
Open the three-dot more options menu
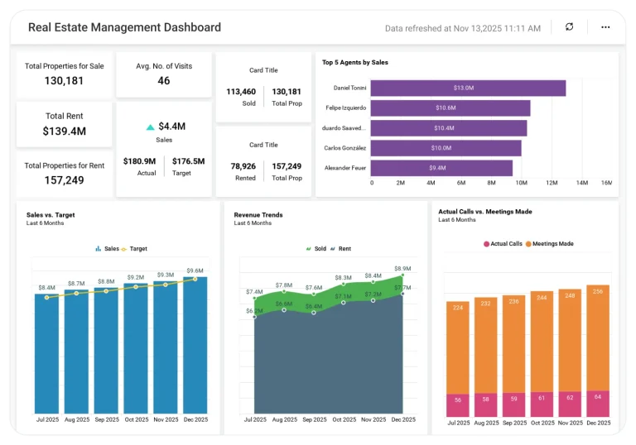pos(605,27)
